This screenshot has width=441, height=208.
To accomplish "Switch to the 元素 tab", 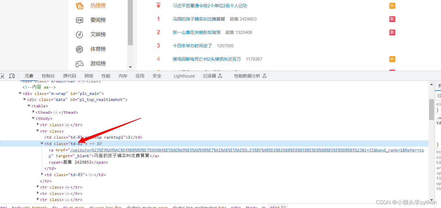I will coord(29,76).
